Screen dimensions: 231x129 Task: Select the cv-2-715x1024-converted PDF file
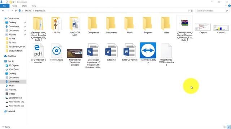pyautogui.click(x=38, y=51)
